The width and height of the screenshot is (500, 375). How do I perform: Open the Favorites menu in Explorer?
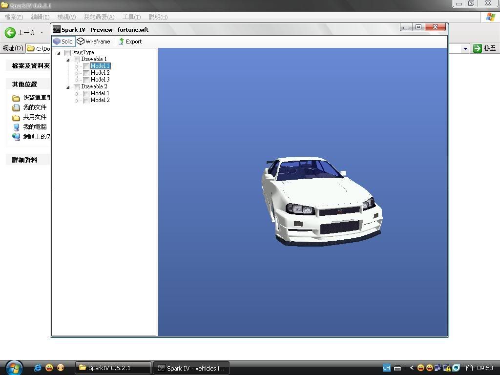[99, 17]
